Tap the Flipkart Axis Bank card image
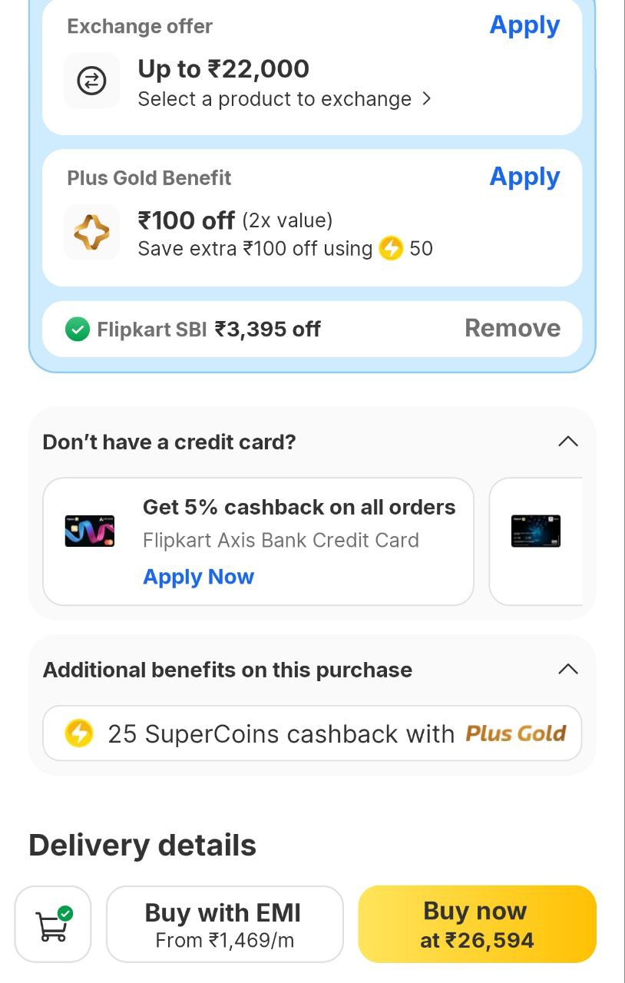The image size is (625, 983). click(x=90, y=531)
